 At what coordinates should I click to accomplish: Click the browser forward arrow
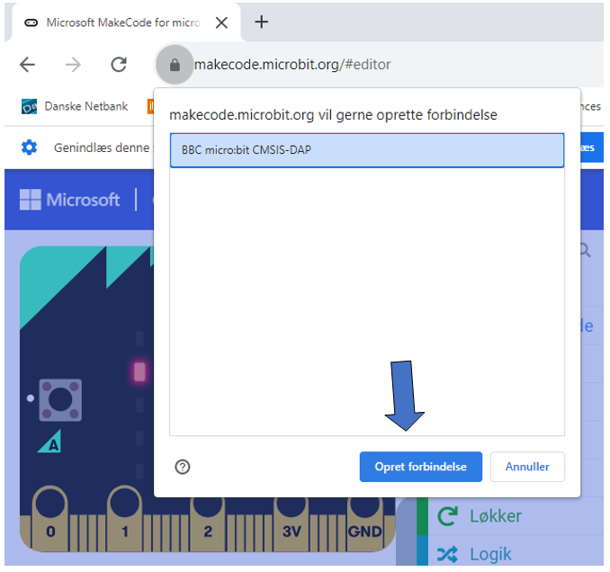point(73,65)
